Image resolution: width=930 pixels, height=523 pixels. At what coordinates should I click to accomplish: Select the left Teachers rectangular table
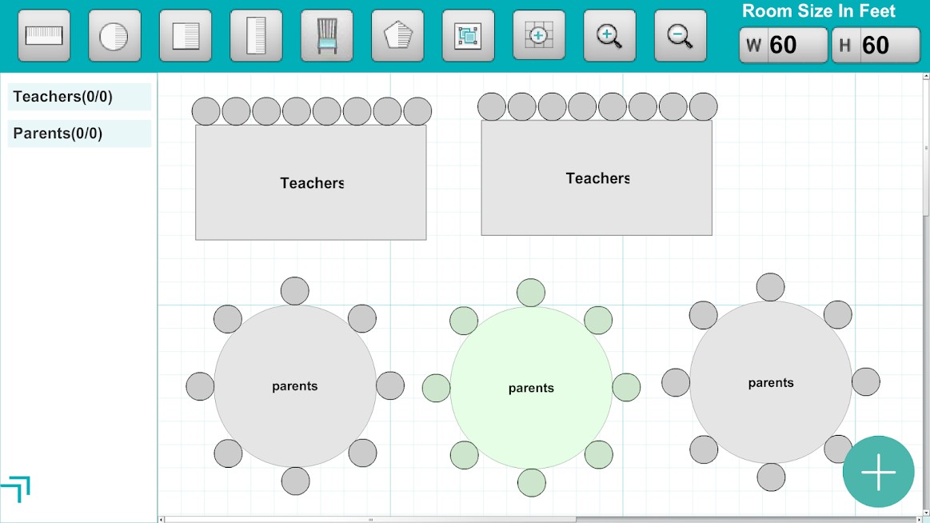pyautogui.click(x=311, y=182)
